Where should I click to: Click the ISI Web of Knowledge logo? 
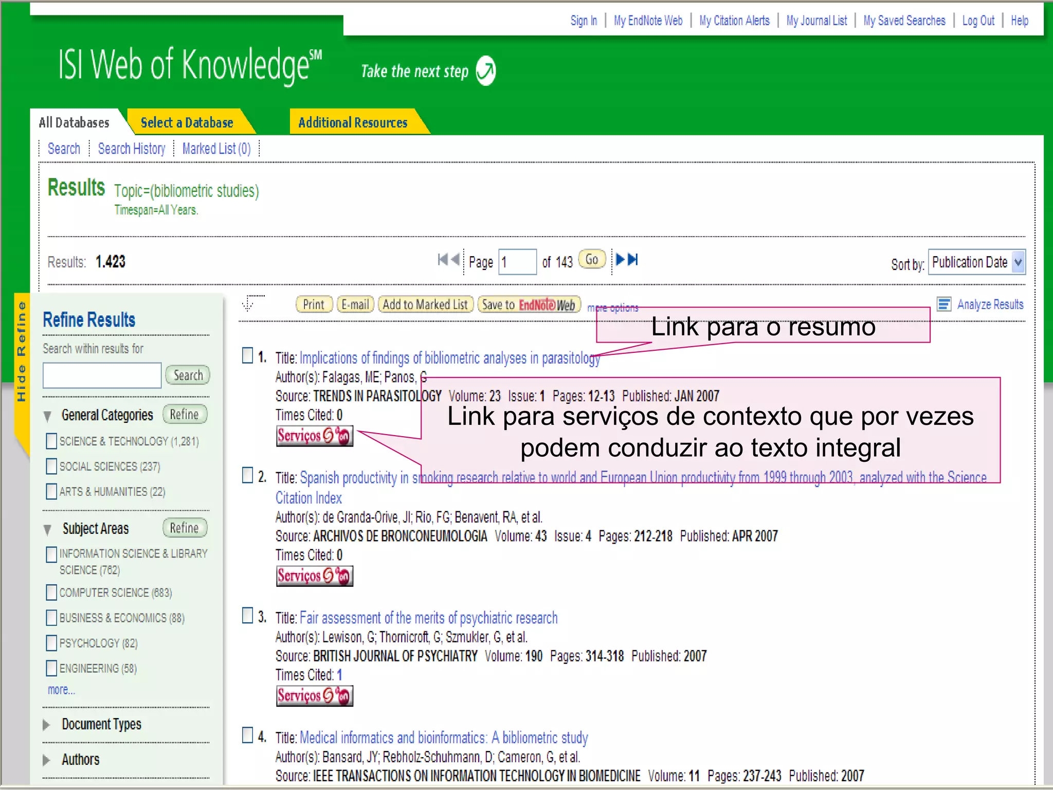click(190, 66)
